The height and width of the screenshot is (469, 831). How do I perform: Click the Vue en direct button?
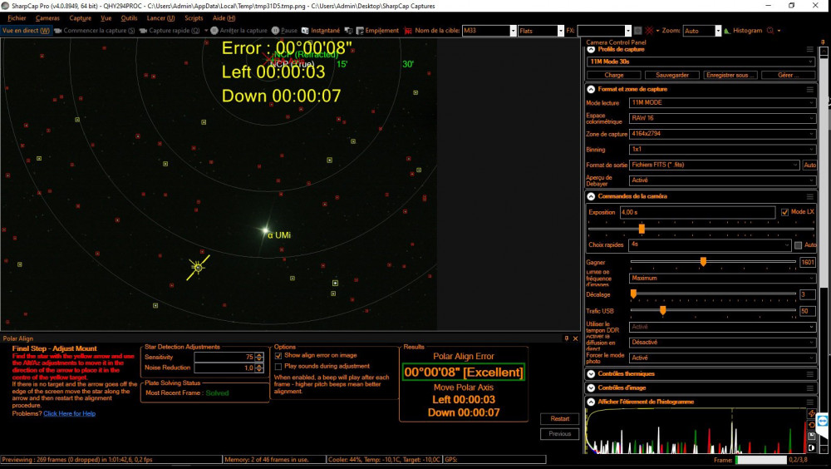click(x=26, y=31)
